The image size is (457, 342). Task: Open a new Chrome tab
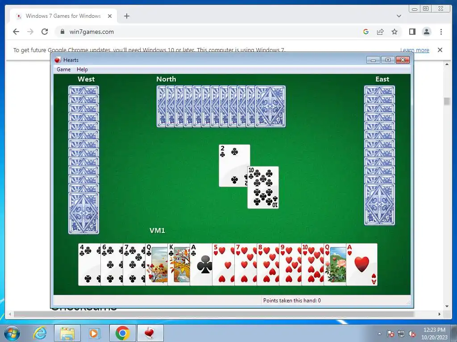point(126,16)
